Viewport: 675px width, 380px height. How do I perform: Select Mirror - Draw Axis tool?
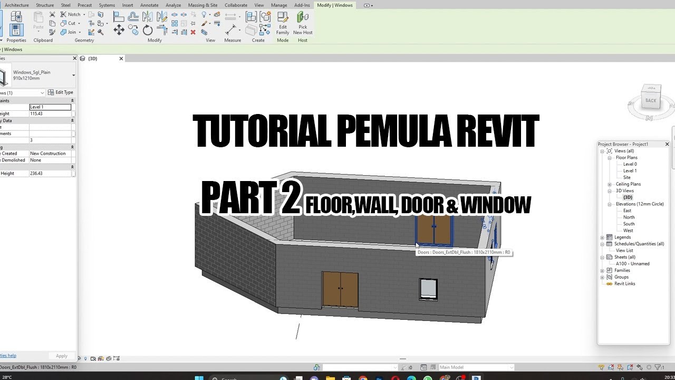(162, 16)
